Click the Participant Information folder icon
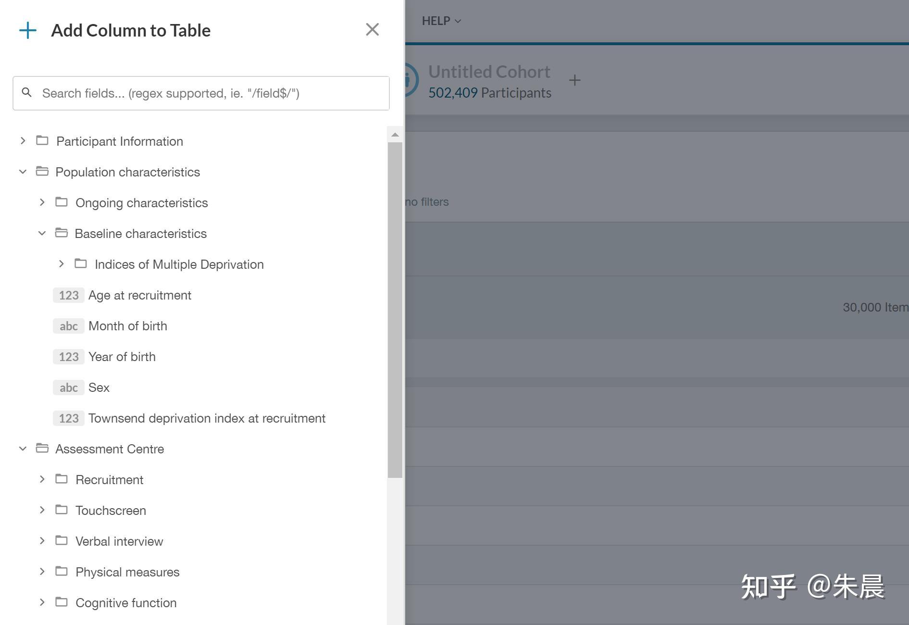Image resolution: width=909 pixels, height=625 pixels. [x=42, y=141]
